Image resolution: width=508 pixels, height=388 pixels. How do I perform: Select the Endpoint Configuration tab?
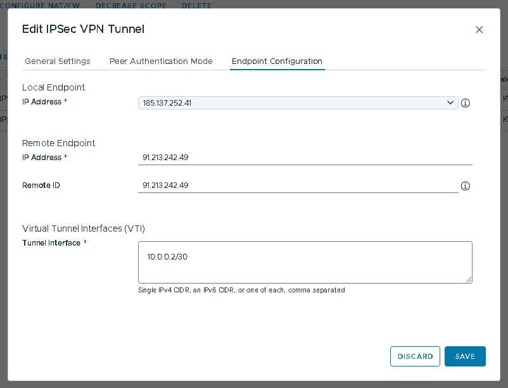[x=277, y=61]
